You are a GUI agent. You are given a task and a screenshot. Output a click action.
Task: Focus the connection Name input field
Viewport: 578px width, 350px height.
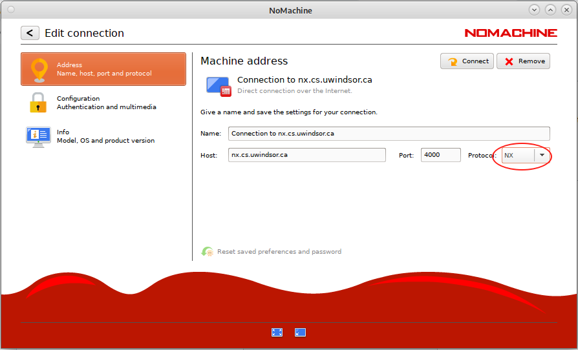(389, 133)
